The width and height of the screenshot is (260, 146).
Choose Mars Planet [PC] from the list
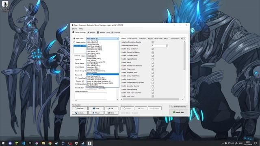(x=103, y=64)
